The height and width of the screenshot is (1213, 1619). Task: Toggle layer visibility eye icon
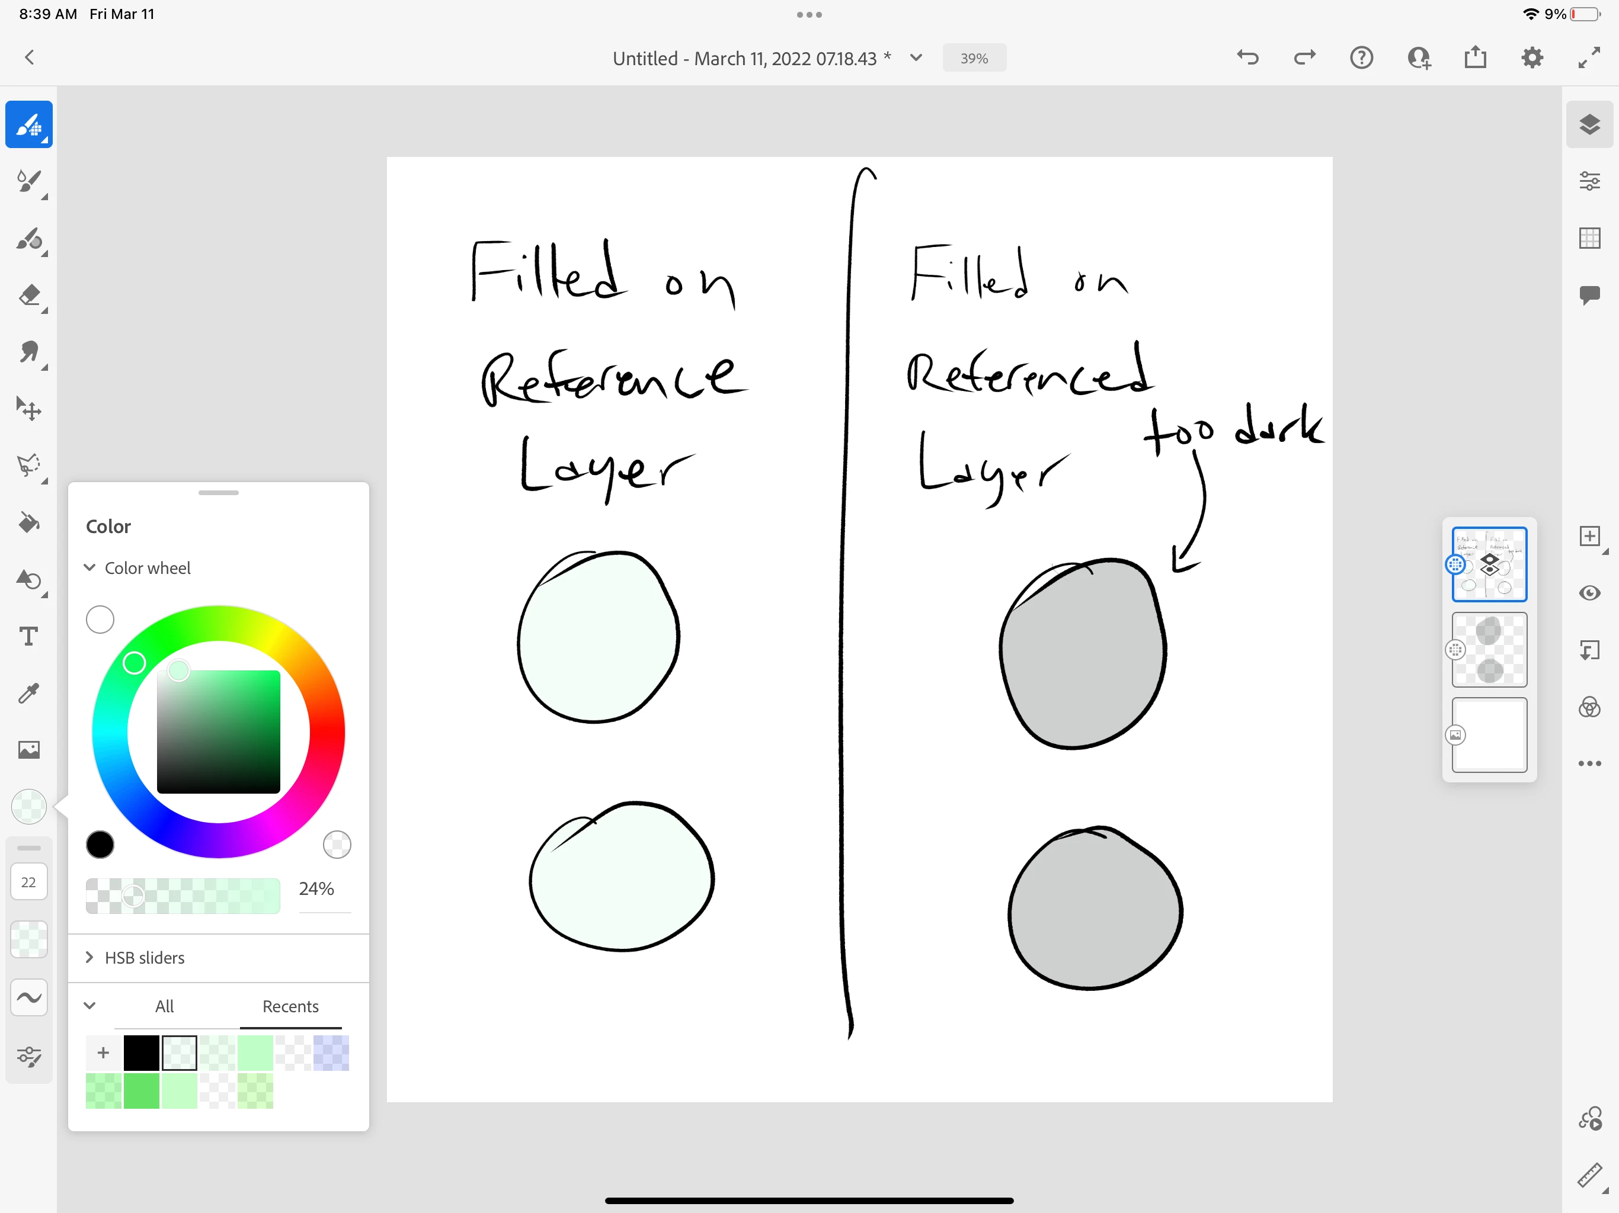1589,593
